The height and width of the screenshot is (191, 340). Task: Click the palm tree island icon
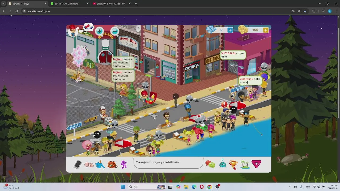pos(245,164)
